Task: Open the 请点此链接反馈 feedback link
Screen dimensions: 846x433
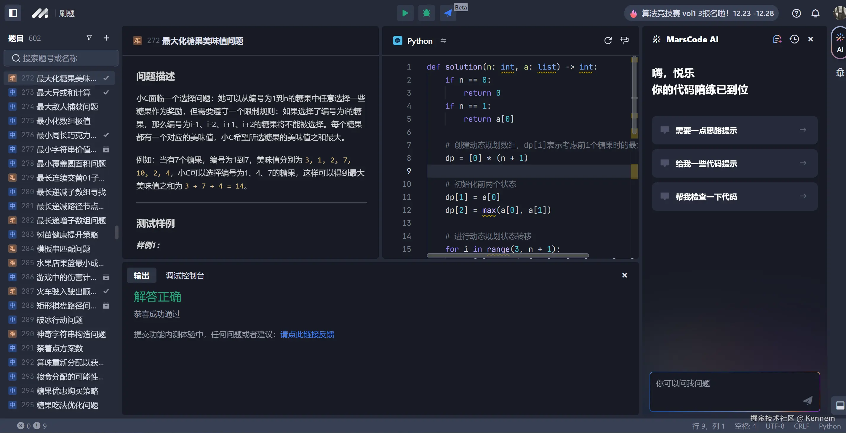Action: pos(307,334)
